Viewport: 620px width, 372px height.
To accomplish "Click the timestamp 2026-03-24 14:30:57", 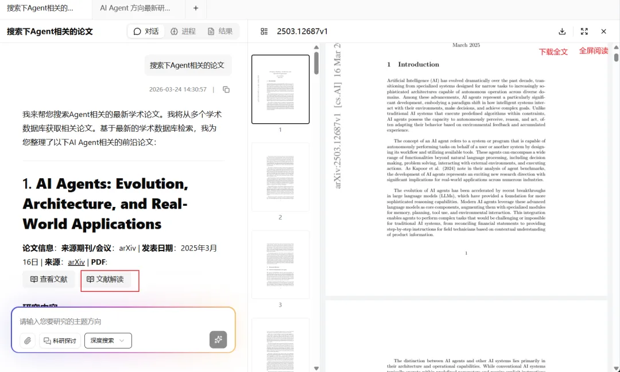I will [177, 89].
